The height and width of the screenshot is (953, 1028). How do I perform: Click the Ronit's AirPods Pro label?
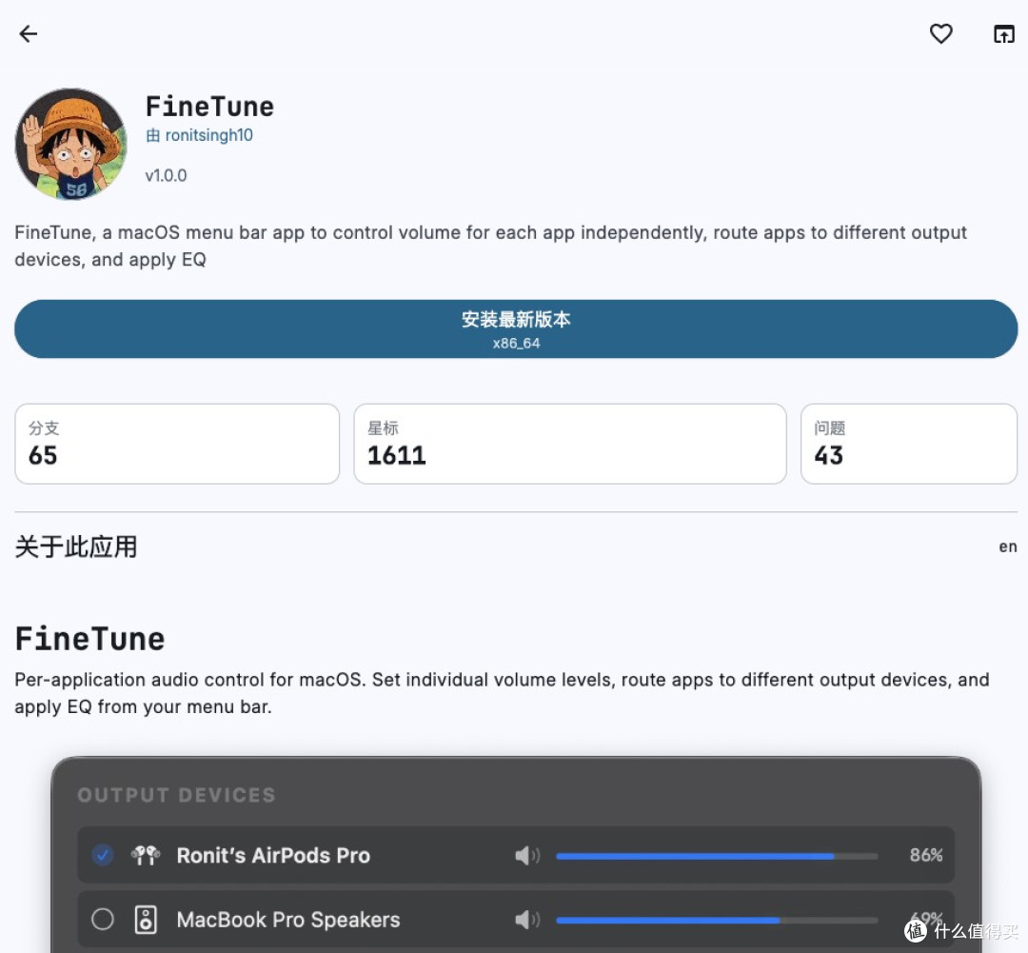point(273,855)
